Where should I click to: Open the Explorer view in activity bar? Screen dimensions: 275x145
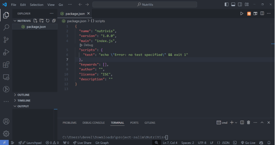(x=6, y=15)
